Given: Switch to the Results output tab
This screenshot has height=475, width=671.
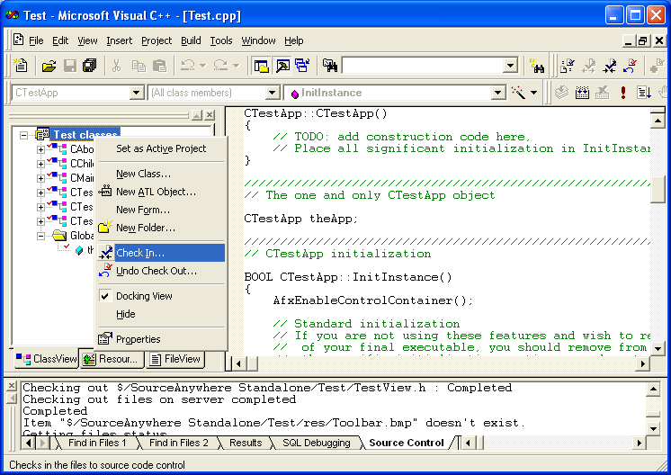Looking at the screenshot, I should (x=246, y=443).
